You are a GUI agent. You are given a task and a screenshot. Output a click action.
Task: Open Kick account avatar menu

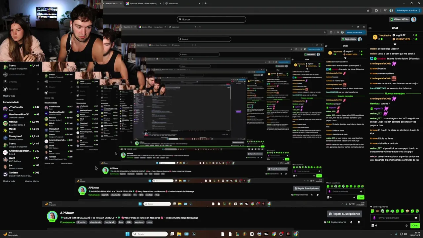pyautogui.click(x=413, y=19)
